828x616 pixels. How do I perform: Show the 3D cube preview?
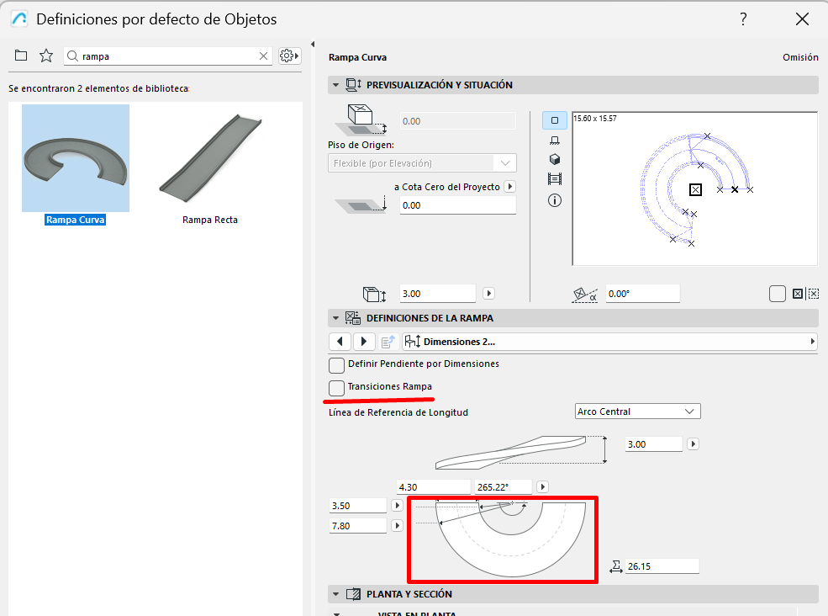click(x=554, y=159)
